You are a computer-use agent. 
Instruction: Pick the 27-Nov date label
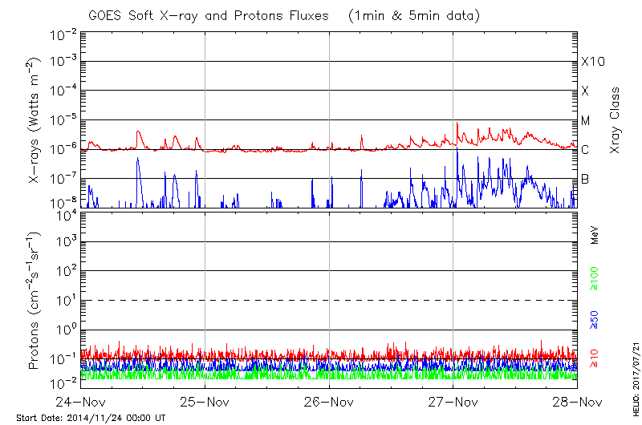453,402
